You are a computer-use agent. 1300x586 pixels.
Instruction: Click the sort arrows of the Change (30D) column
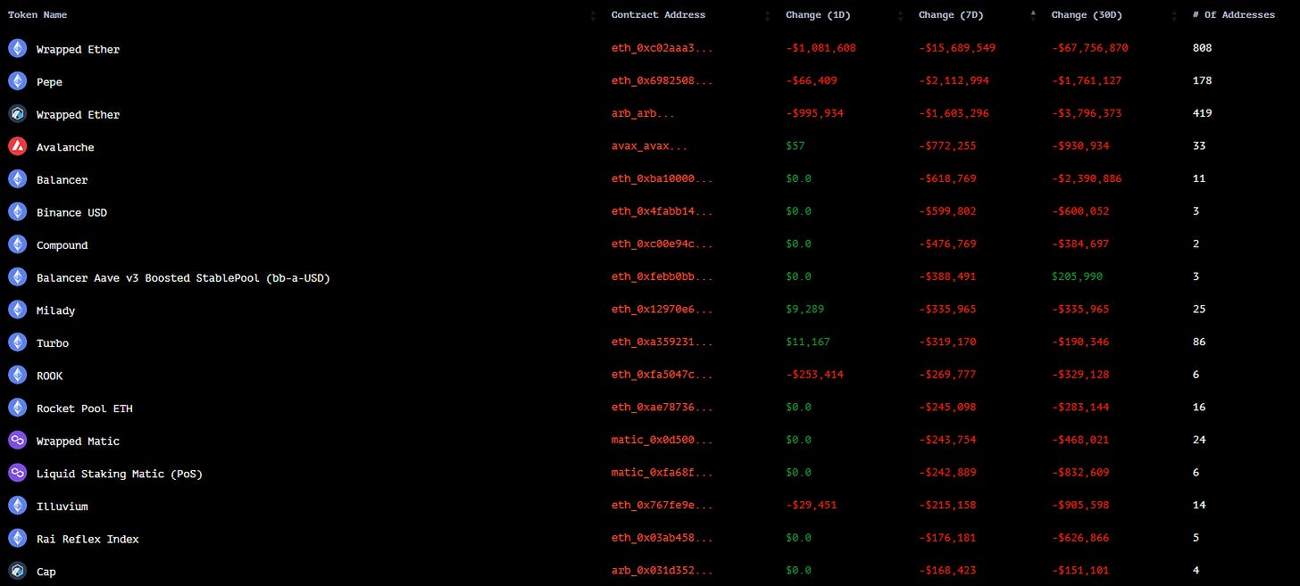click(1174, 15)
